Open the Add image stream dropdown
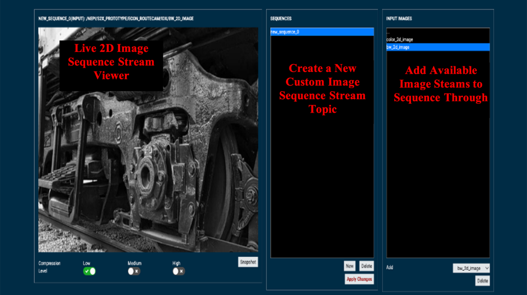Viewport: 527px width, 295px height. point(471,268)
